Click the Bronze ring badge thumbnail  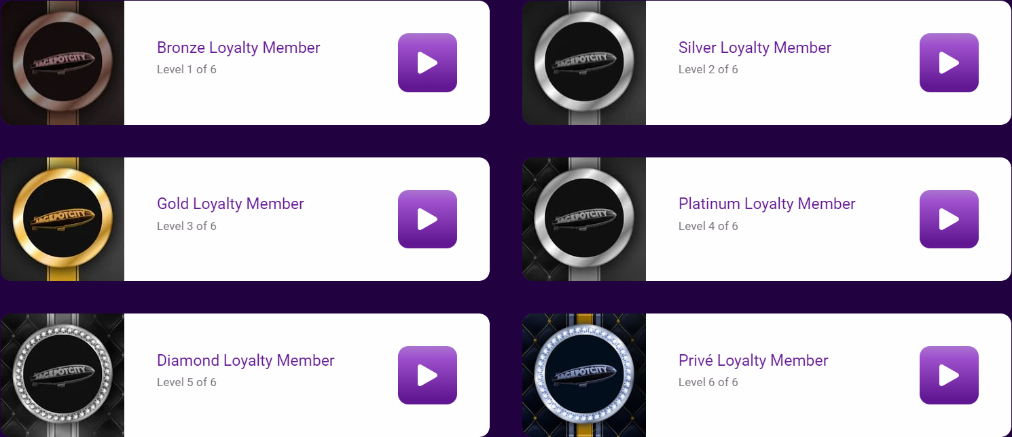pyautogui.click(x=62, y=62)
